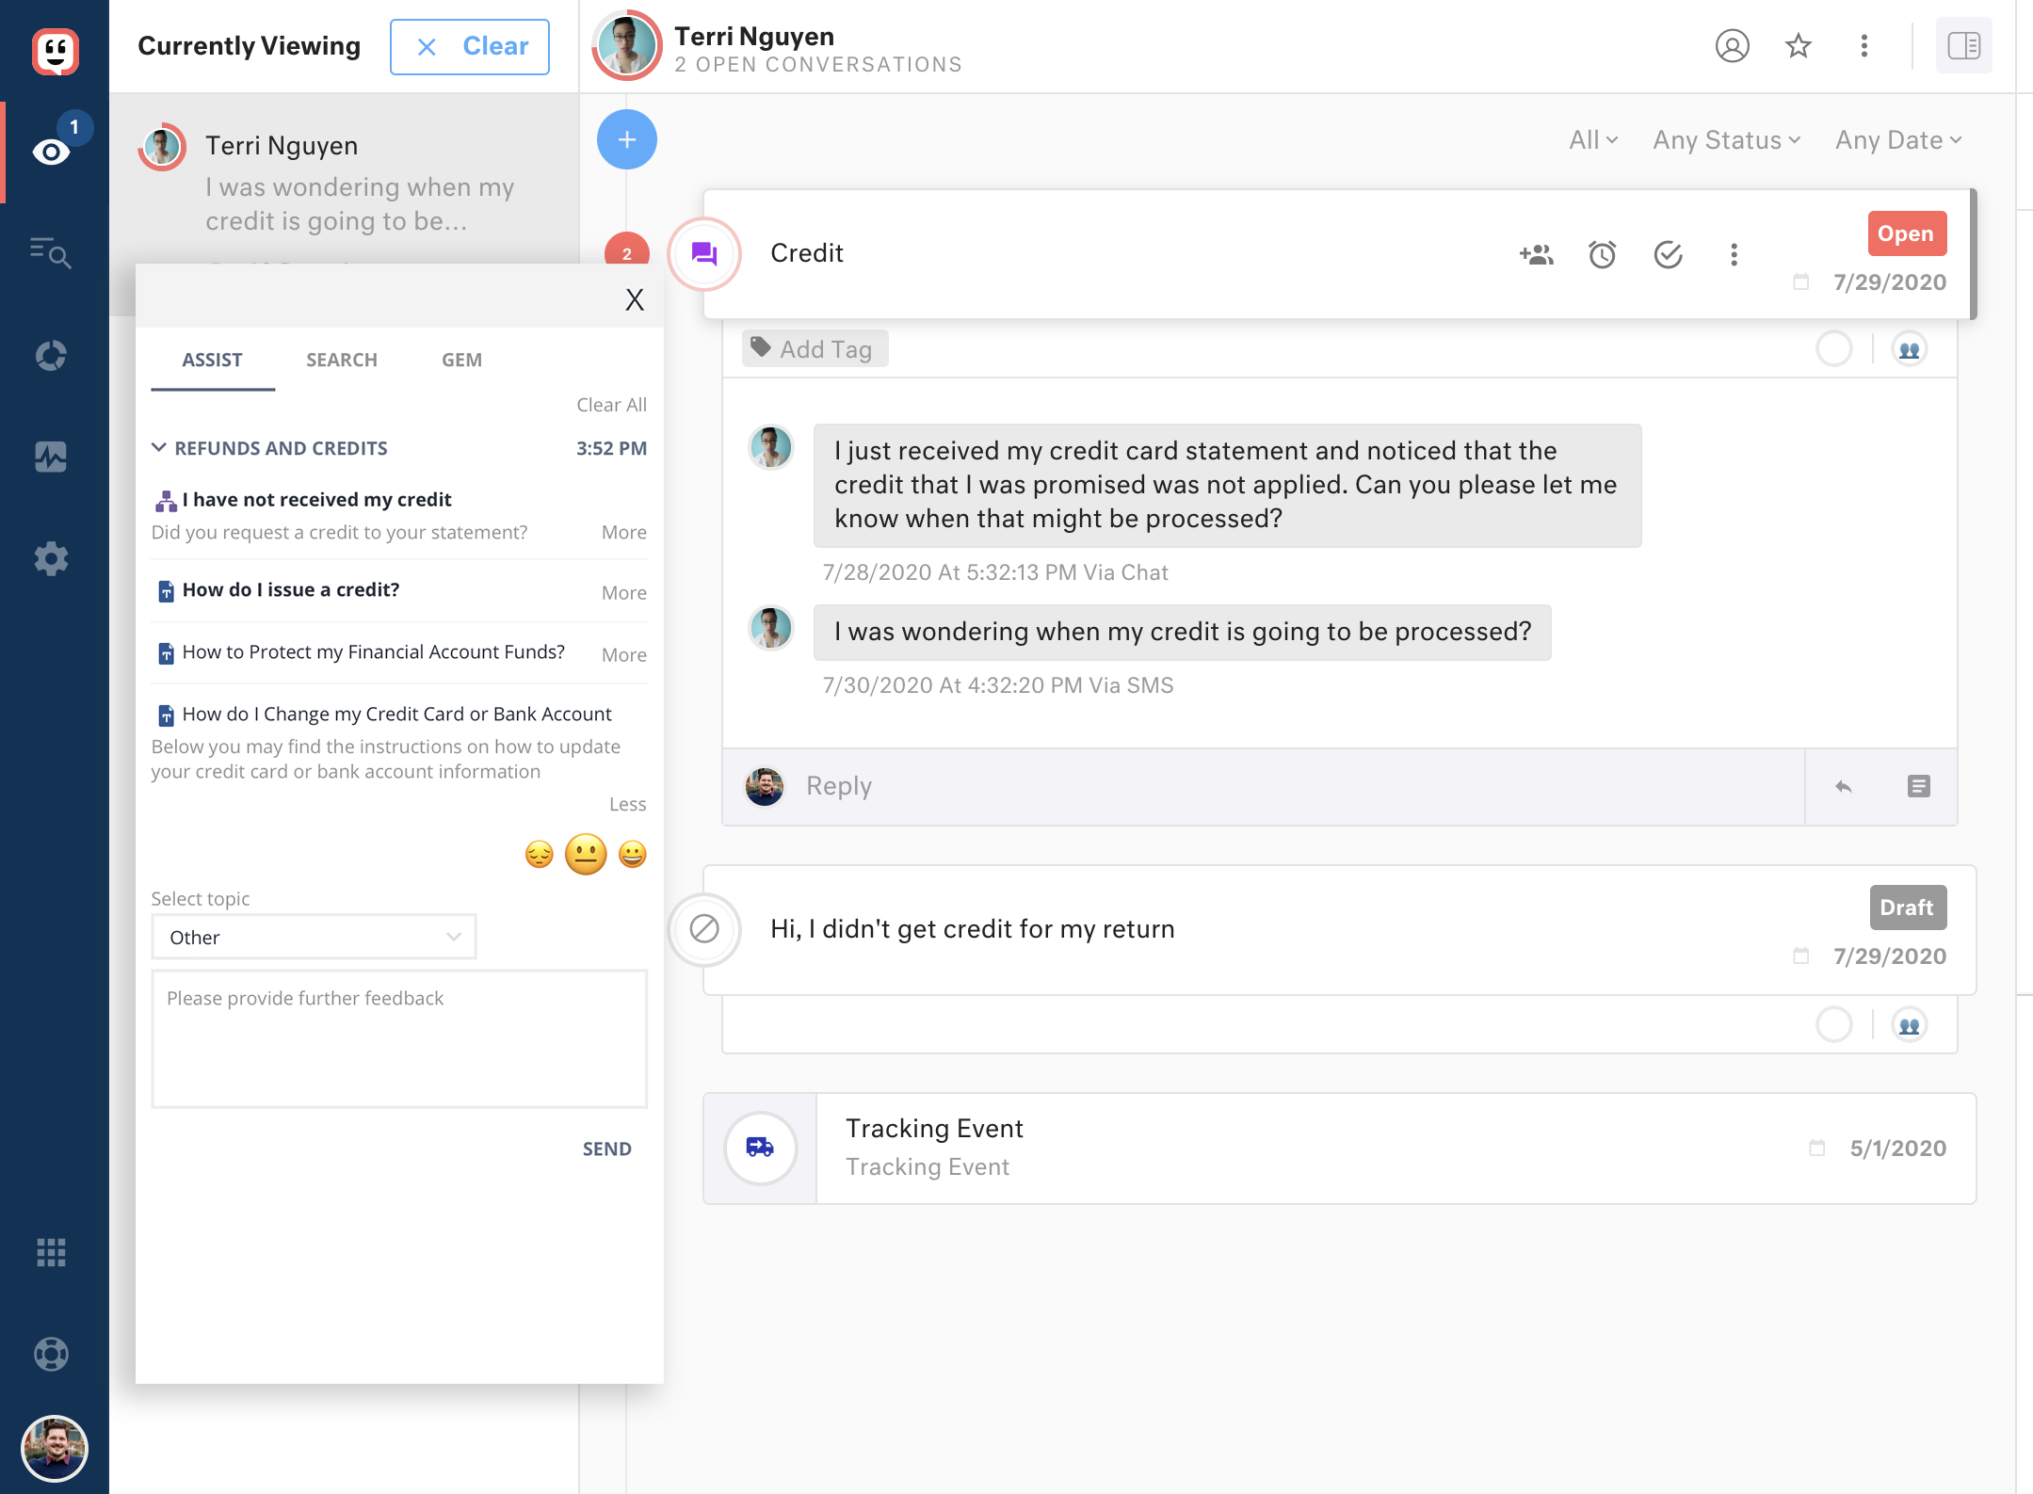Image resolution: width=2033 pixels, height=1494 pixels.
Task: Collapse the Refunds and Credits section
Action: coord(159,448)
